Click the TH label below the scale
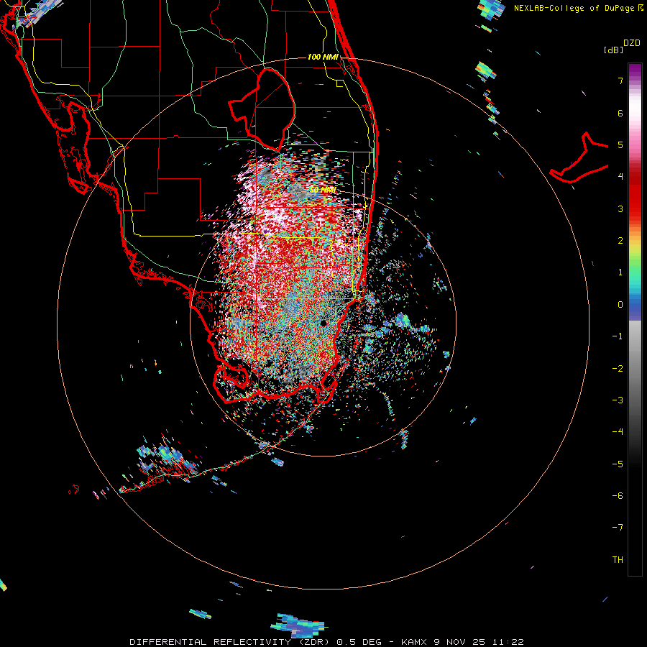 point(618,560)
